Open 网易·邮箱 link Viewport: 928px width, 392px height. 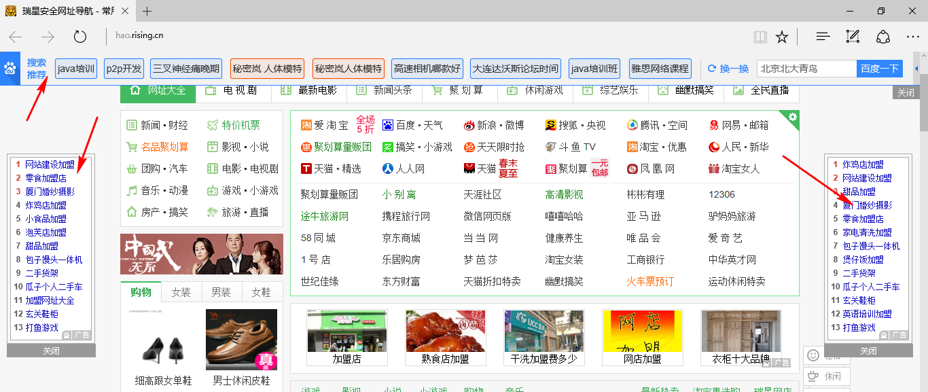(x=738, y=125)
